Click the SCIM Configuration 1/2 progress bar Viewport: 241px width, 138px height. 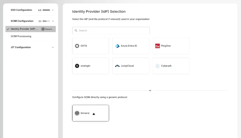[x=46, y=21]
